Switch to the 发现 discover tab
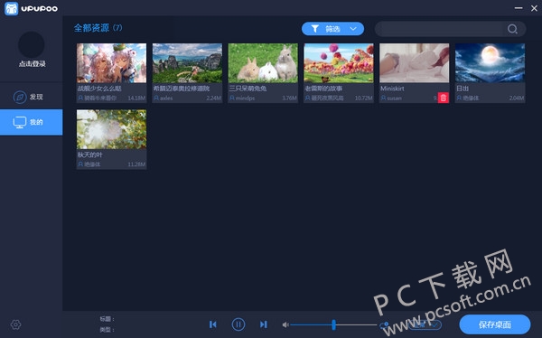Viewport: 542px width, 338px height. point(31,97)
